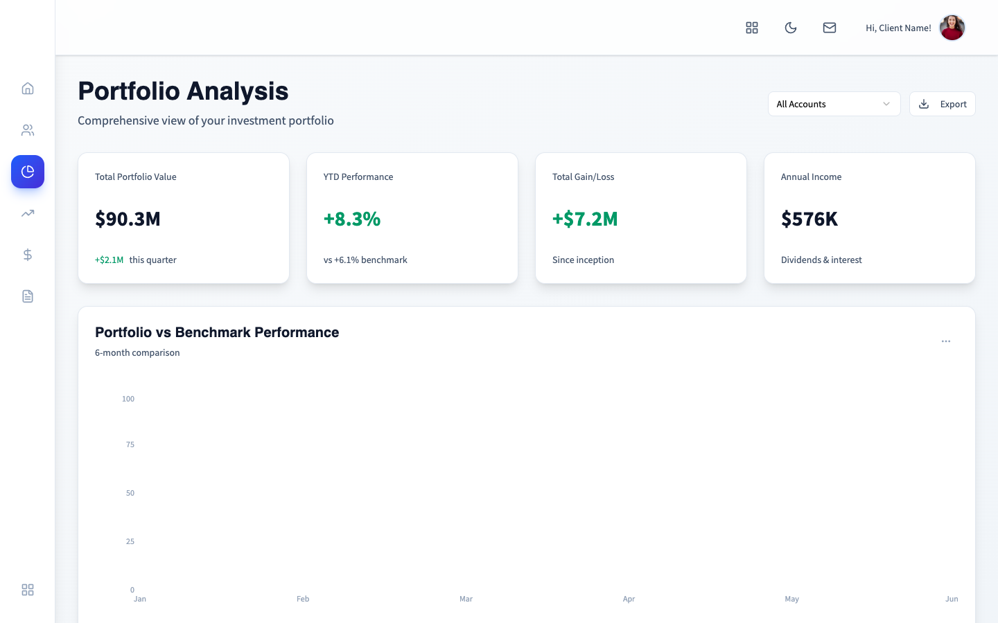
Task: Select the Total Portfolio Value card
Action: (x=184, y=218)
